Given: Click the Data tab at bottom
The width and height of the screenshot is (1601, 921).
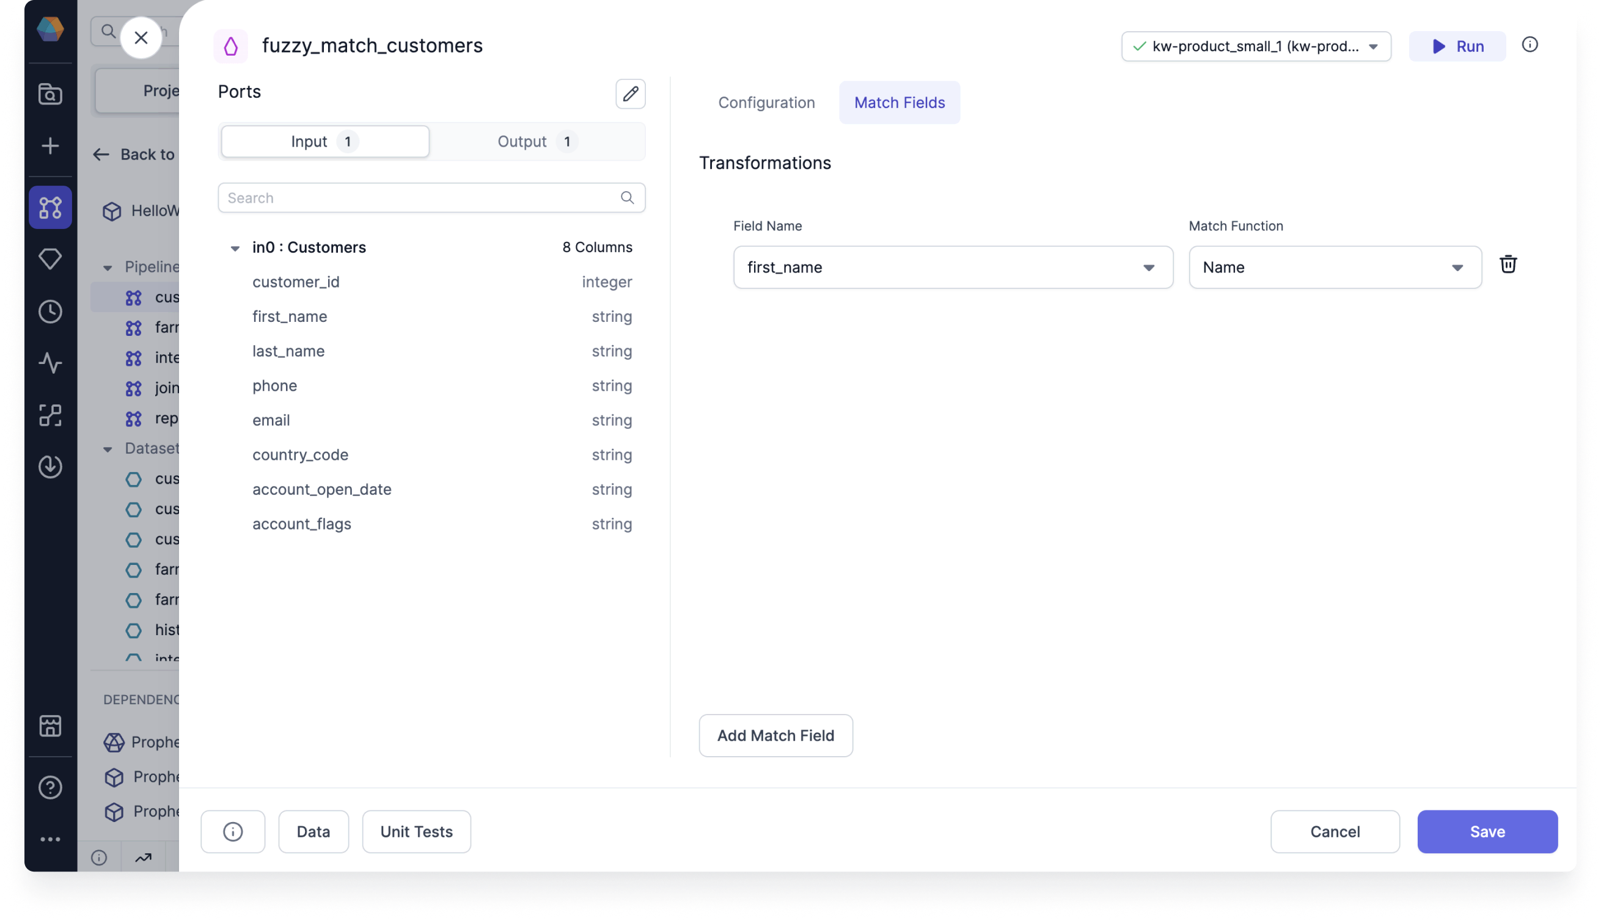Looking at the screenshot, I should (x=312, y=831).
